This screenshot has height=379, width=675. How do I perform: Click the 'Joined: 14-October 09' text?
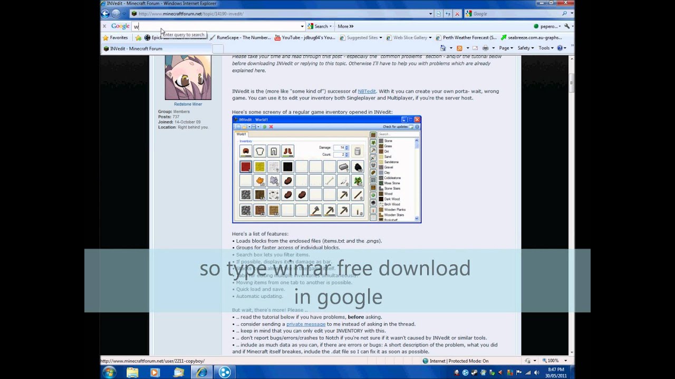pyautogui.click(x=179, y=122)
